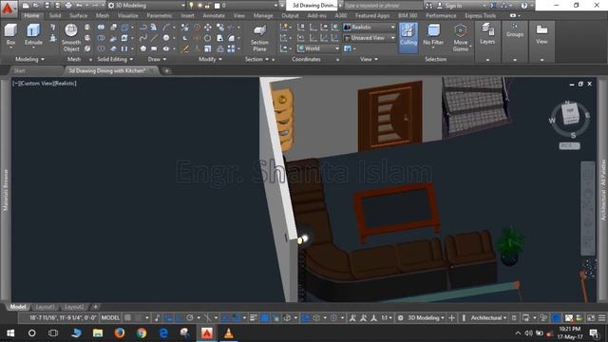The image size is (608, 342).
Task: Click the solid Union icon
Action: pyautogui.click(x=101, y=28)
